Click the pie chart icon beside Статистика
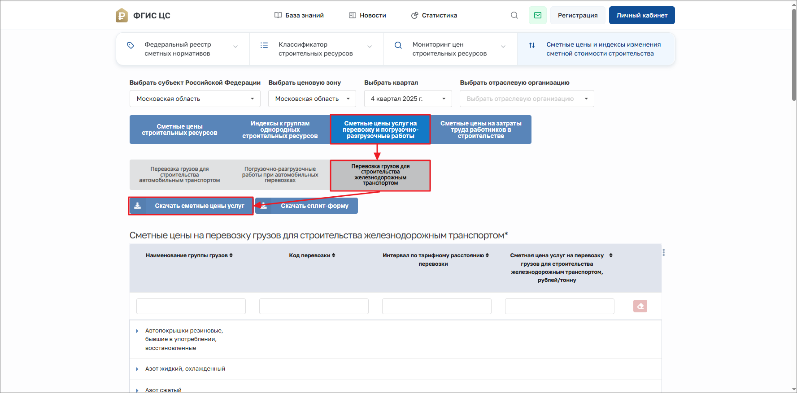 pos(414,15)
